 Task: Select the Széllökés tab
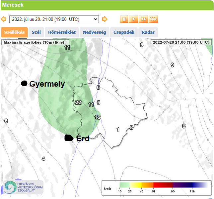pyautogui.click(x=14, y=32)
